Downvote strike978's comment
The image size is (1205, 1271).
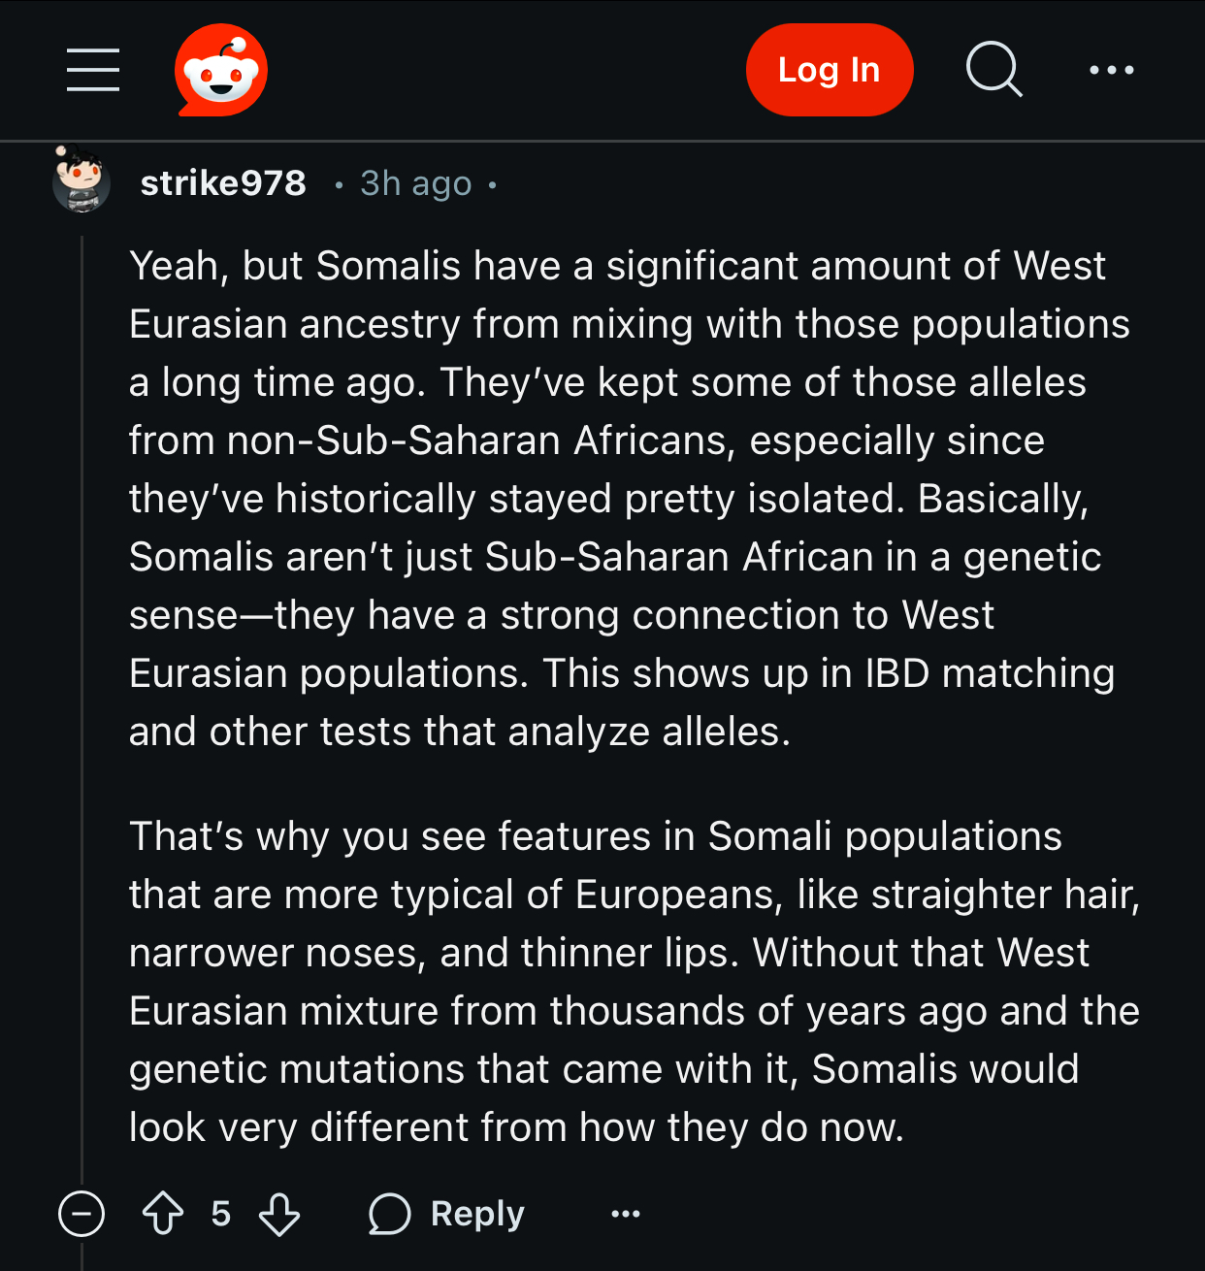coord(279,1214)
